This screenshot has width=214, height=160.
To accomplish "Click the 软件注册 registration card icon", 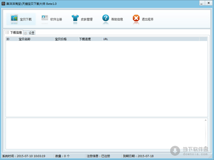I will point(45,18).
